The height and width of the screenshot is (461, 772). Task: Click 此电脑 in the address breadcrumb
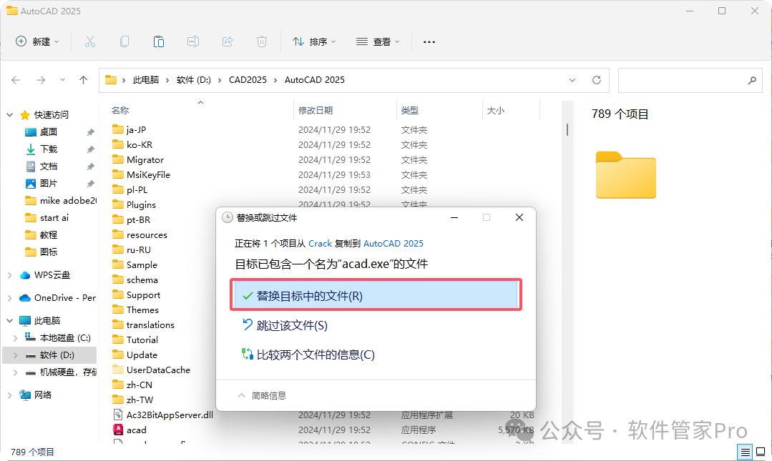tap(146, 80)
